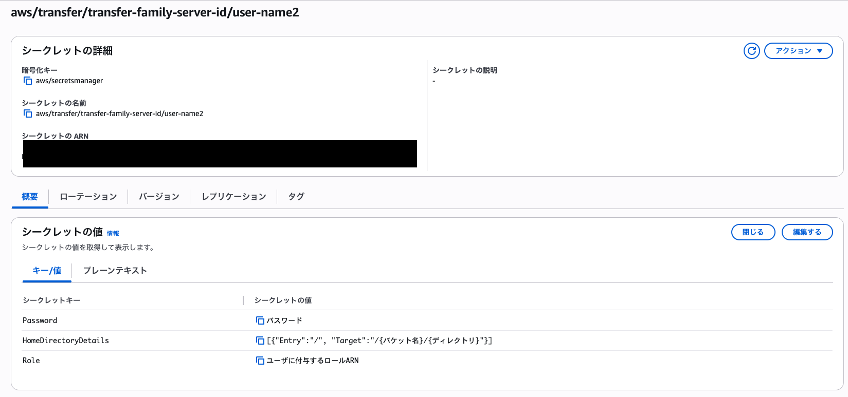Open the 情報 link beside シークレットの値

113,233
